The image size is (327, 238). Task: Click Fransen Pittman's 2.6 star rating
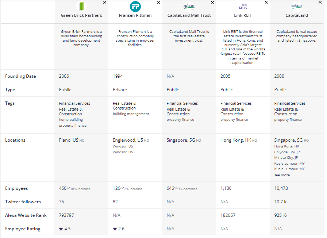point(119,229)
